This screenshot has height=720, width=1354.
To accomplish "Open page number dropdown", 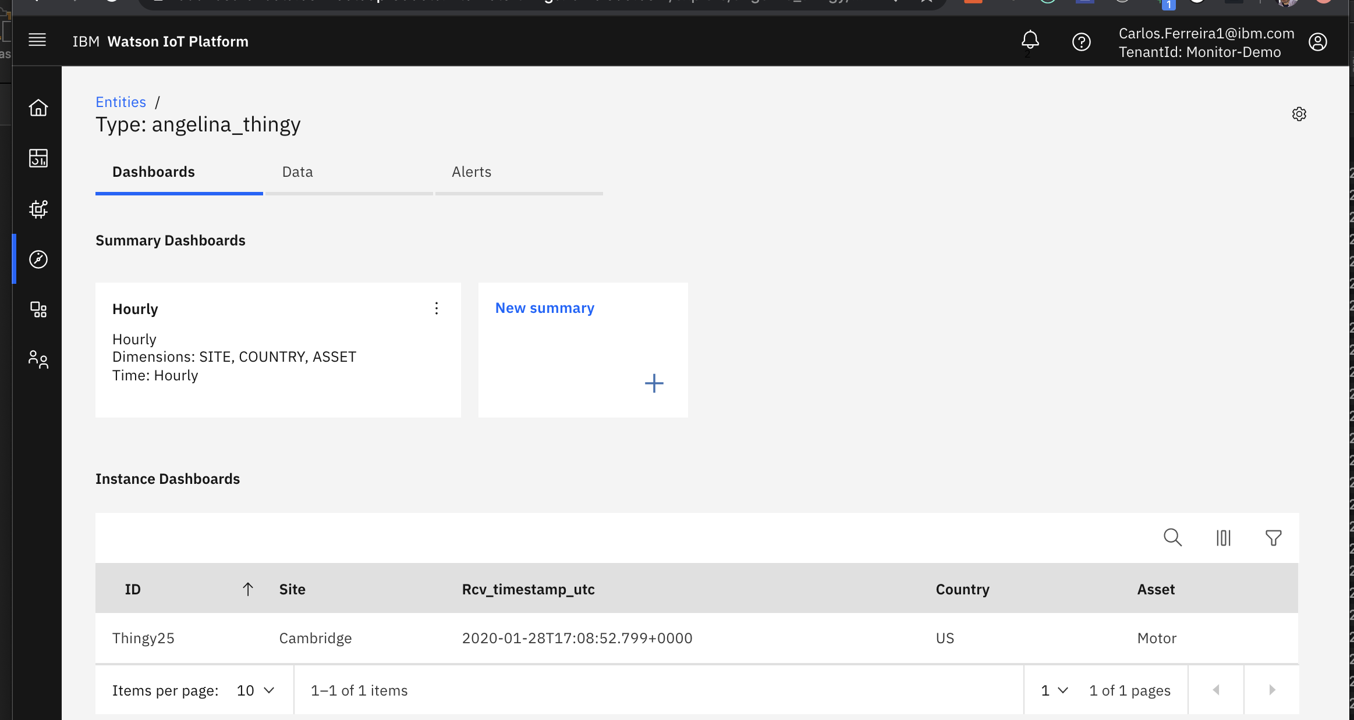I will 1054,690.
